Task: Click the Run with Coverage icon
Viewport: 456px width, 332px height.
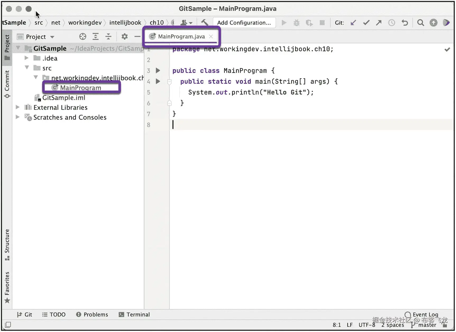Action: (309, 23)
